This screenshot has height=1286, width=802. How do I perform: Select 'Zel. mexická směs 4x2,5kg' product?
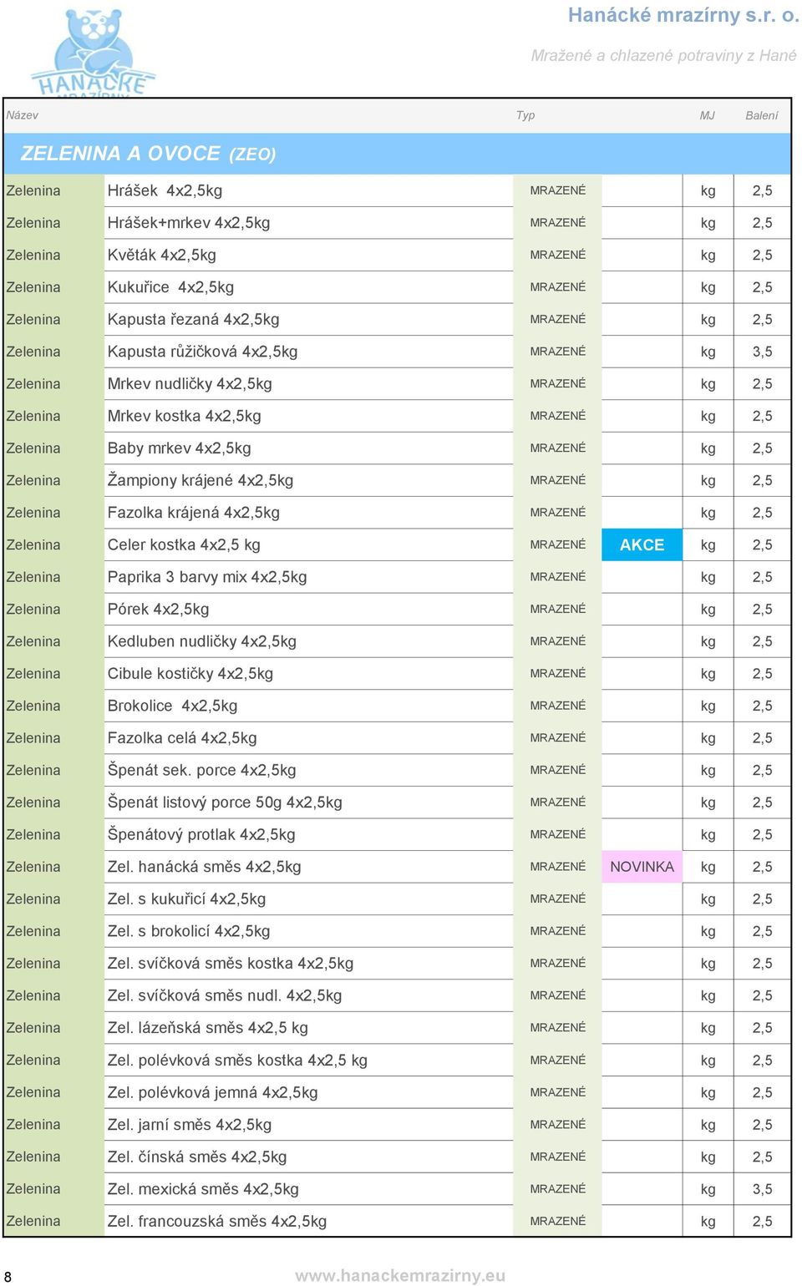pyautogui.click(x=203, y=1188)
